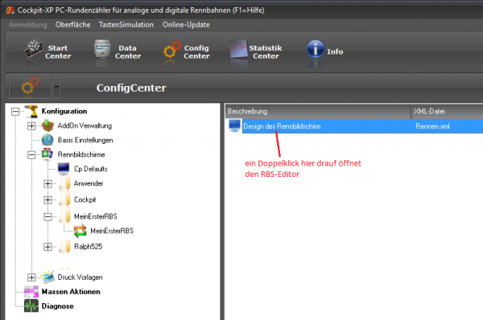Click the Rennbildschirme screens icon

pos(47,154)
